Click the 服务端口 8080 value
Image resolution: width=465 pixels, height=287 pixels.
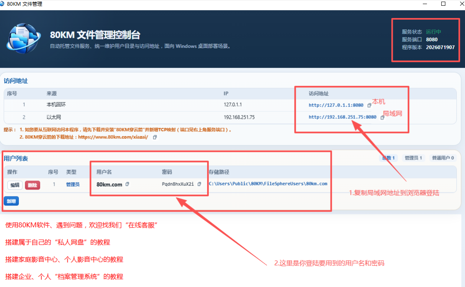coord(431,40)
